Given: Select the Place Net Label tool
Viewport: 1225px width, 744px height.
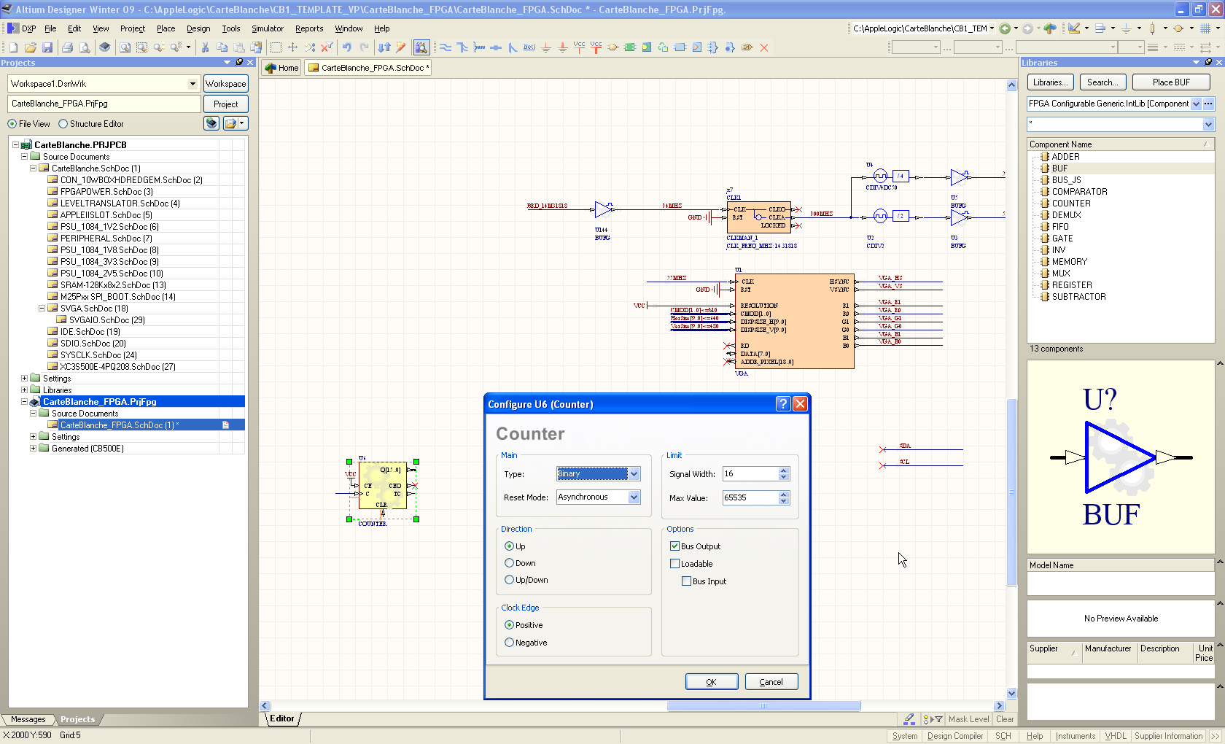Looking at the screenshot, I should click(x=529, y=47).
